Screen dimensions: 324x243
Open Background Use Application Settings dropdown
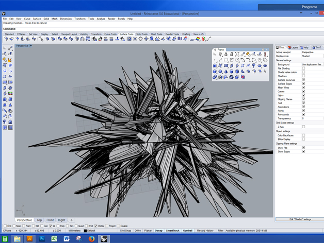pos(312,65)
